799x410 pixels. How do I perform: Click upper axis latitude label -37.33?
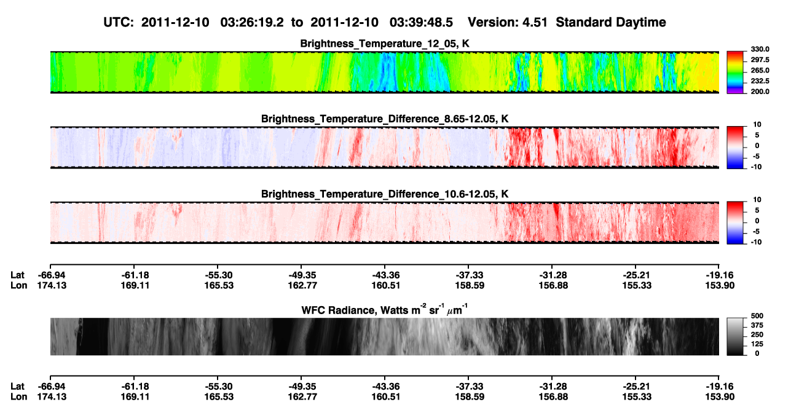point(468,275)
